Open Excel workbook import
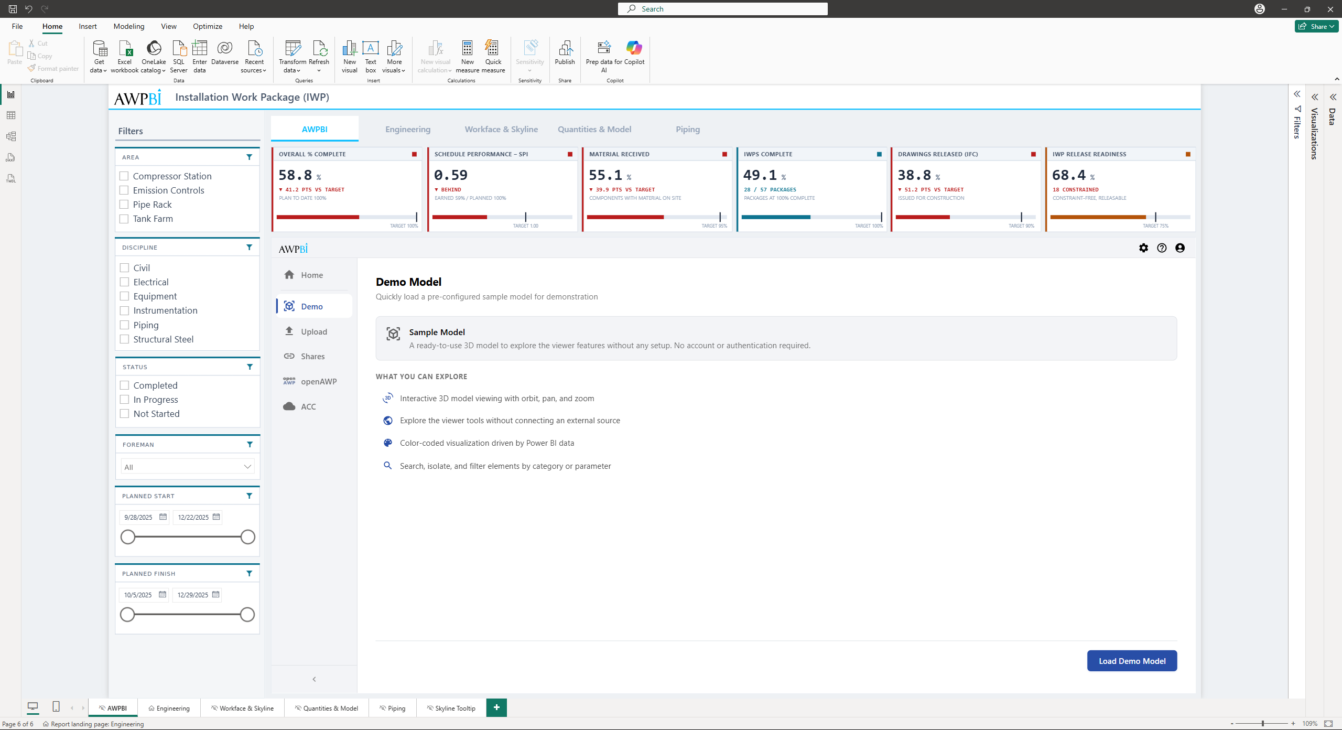This screenshot has height=730, width=1342. pyautogui.click(x=125, y=56)
